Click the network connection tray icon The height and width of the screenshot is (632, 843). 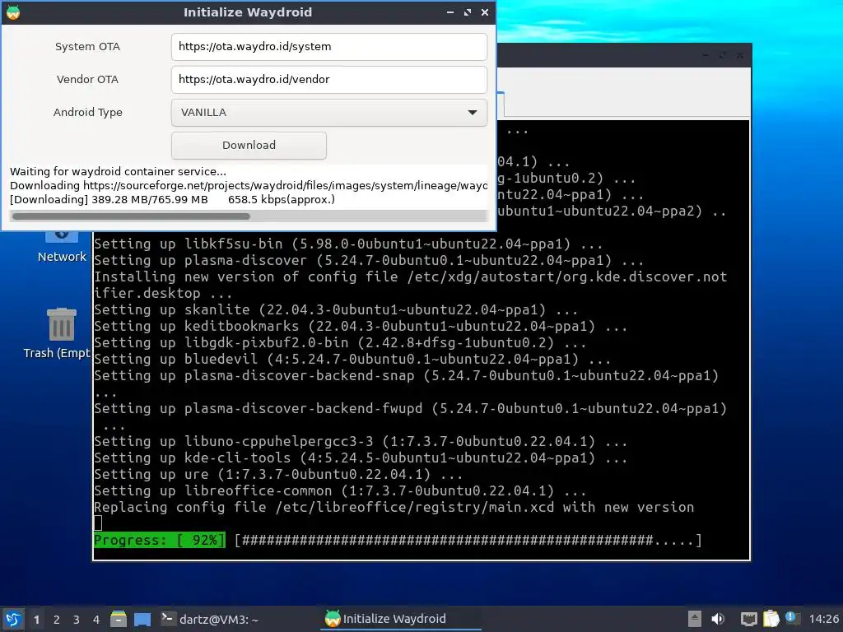click(x=748, y=619)
